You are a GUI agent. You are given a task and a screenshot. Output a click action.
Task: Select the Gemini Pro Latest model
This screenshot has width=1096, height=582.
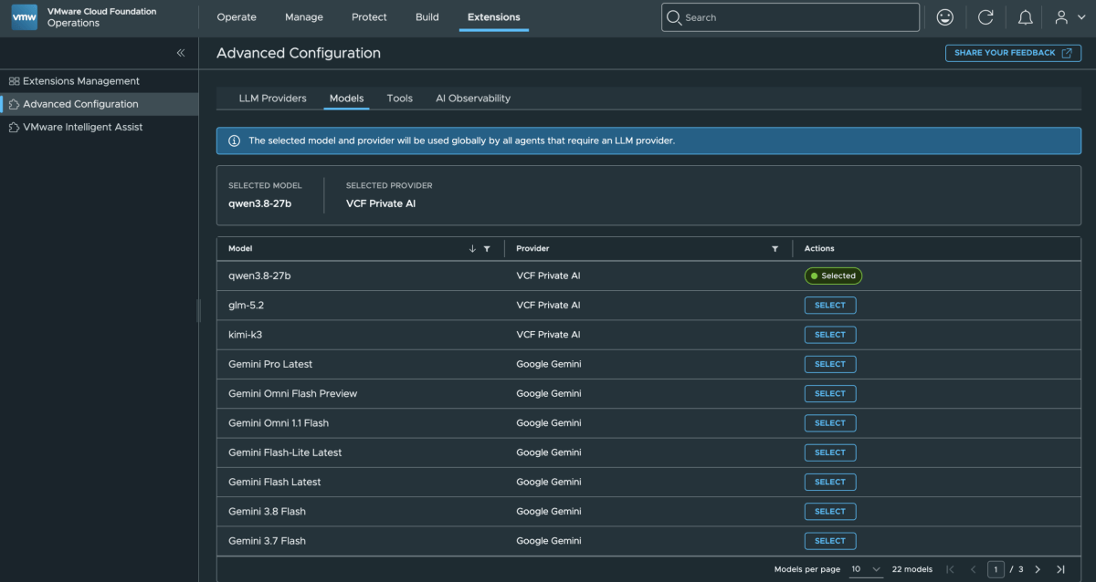[x=830, y=364]
